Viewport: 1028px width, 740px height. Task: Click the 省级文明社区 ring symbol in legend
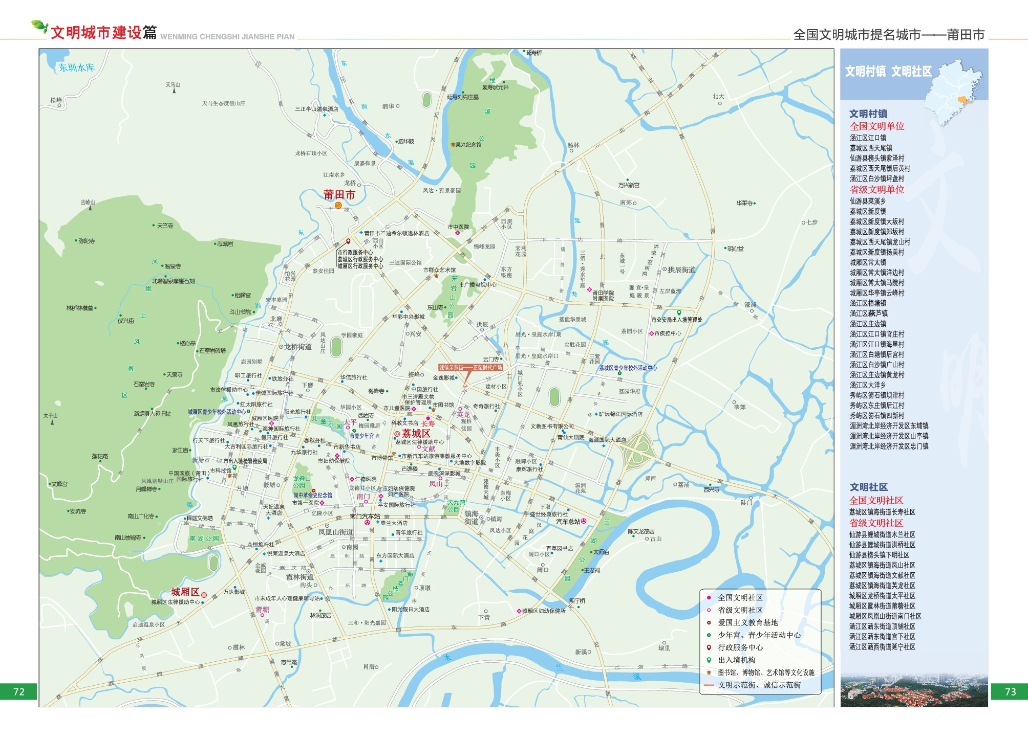(x=709, y=610)
